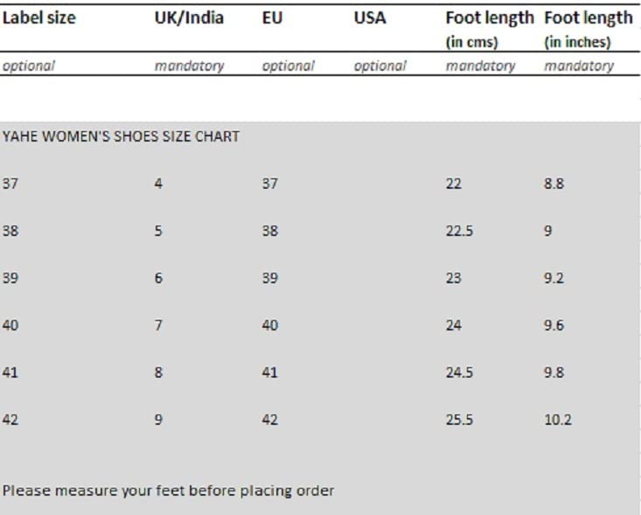Click the 'Foot length (in cms)' header

point(489,29)
